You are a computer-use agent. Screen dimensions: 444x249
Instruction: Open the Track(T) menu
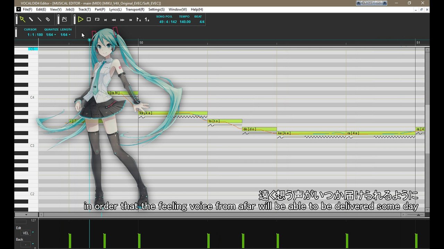[x=84, y=9]
